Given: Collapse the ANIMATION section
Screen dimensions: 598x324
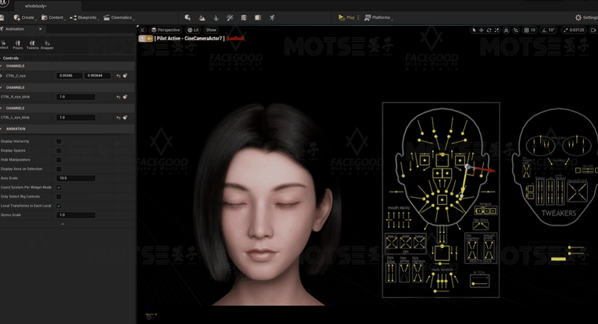Looking at the screenshot, I should pos(1,129).
